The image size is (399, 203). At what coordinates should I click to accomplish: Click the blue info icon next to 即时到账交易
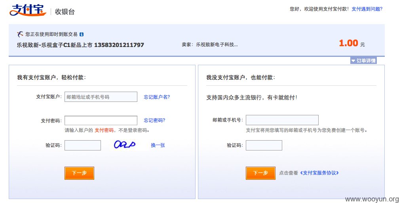82,34
